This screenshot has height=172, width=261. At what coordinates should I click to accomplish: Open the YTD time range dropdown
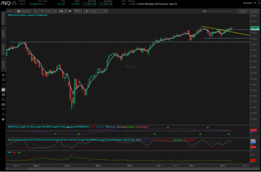[51, 11]
